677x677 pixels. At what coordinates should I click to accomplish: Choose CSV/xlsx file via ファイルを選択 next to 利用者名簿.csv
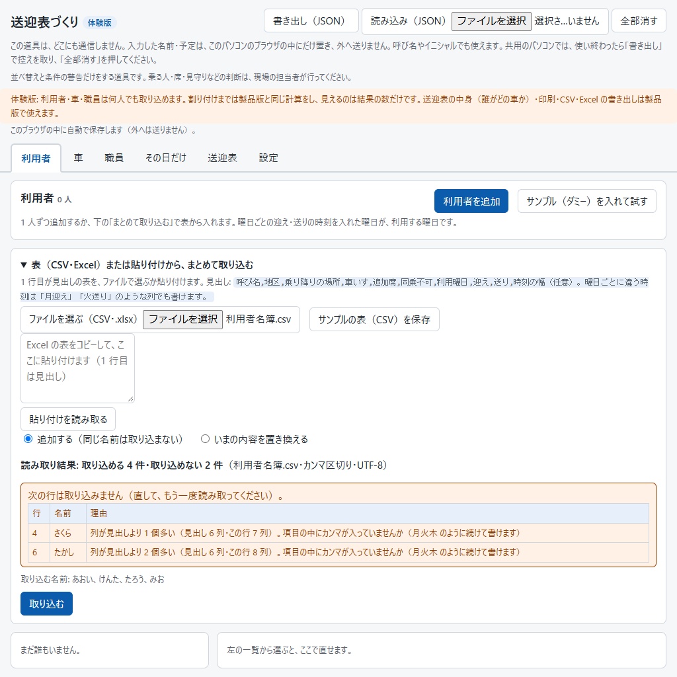(x=182, y=319)
